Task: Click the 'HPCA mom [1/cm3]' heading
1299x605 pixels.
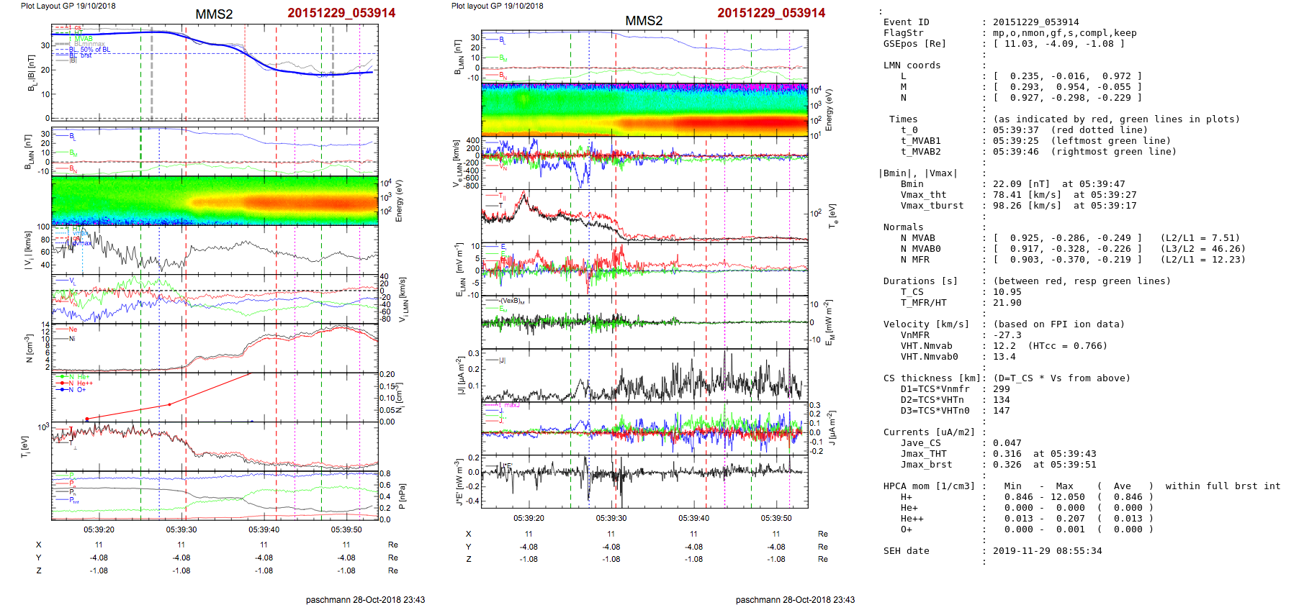Action: pyautogui.click(x=929, y=486)
